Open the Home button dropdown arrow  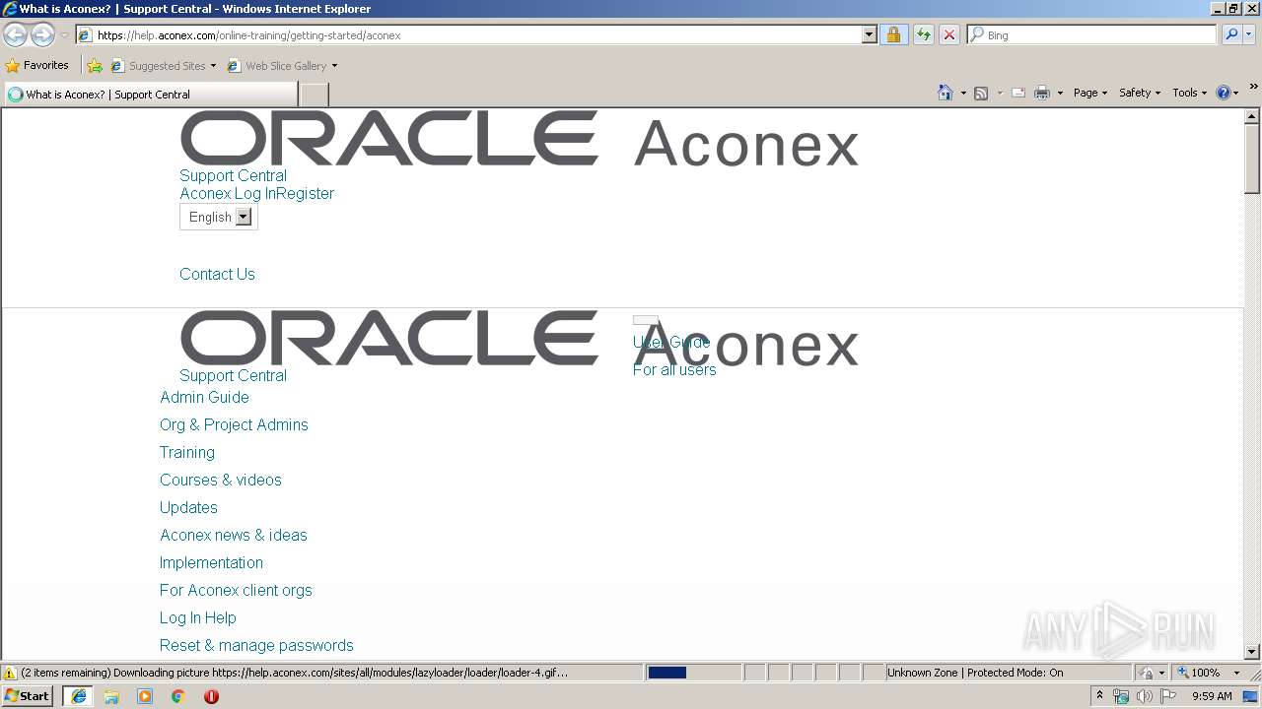(963, 93)
